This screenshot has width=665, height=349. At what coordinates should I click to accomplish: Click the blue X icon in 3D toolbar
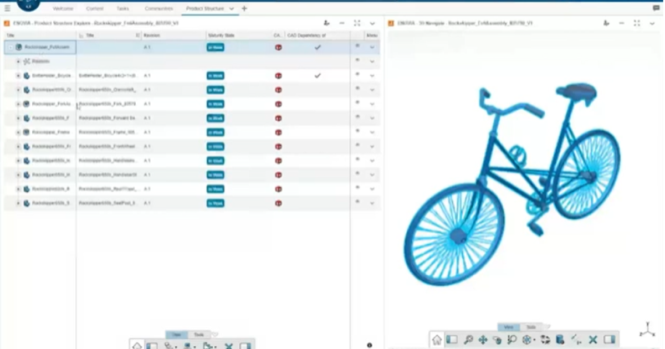pyautogui.click(x=593, y=340)
